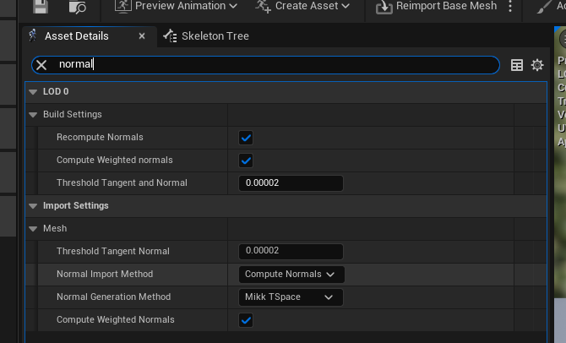Open the property matrix table view icon

(517, 65)
